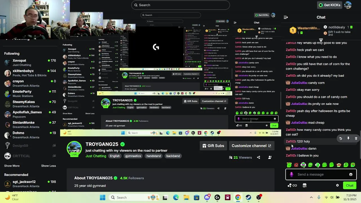361x203 pixels.
Task: Open the network Wi-Fi tray icon
Action: pos(326,197)
